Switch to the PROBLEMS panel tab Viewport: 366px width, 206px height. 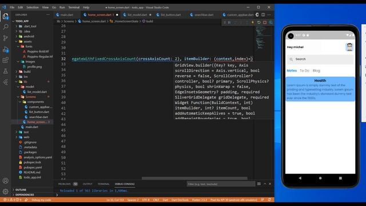[64, 184]
